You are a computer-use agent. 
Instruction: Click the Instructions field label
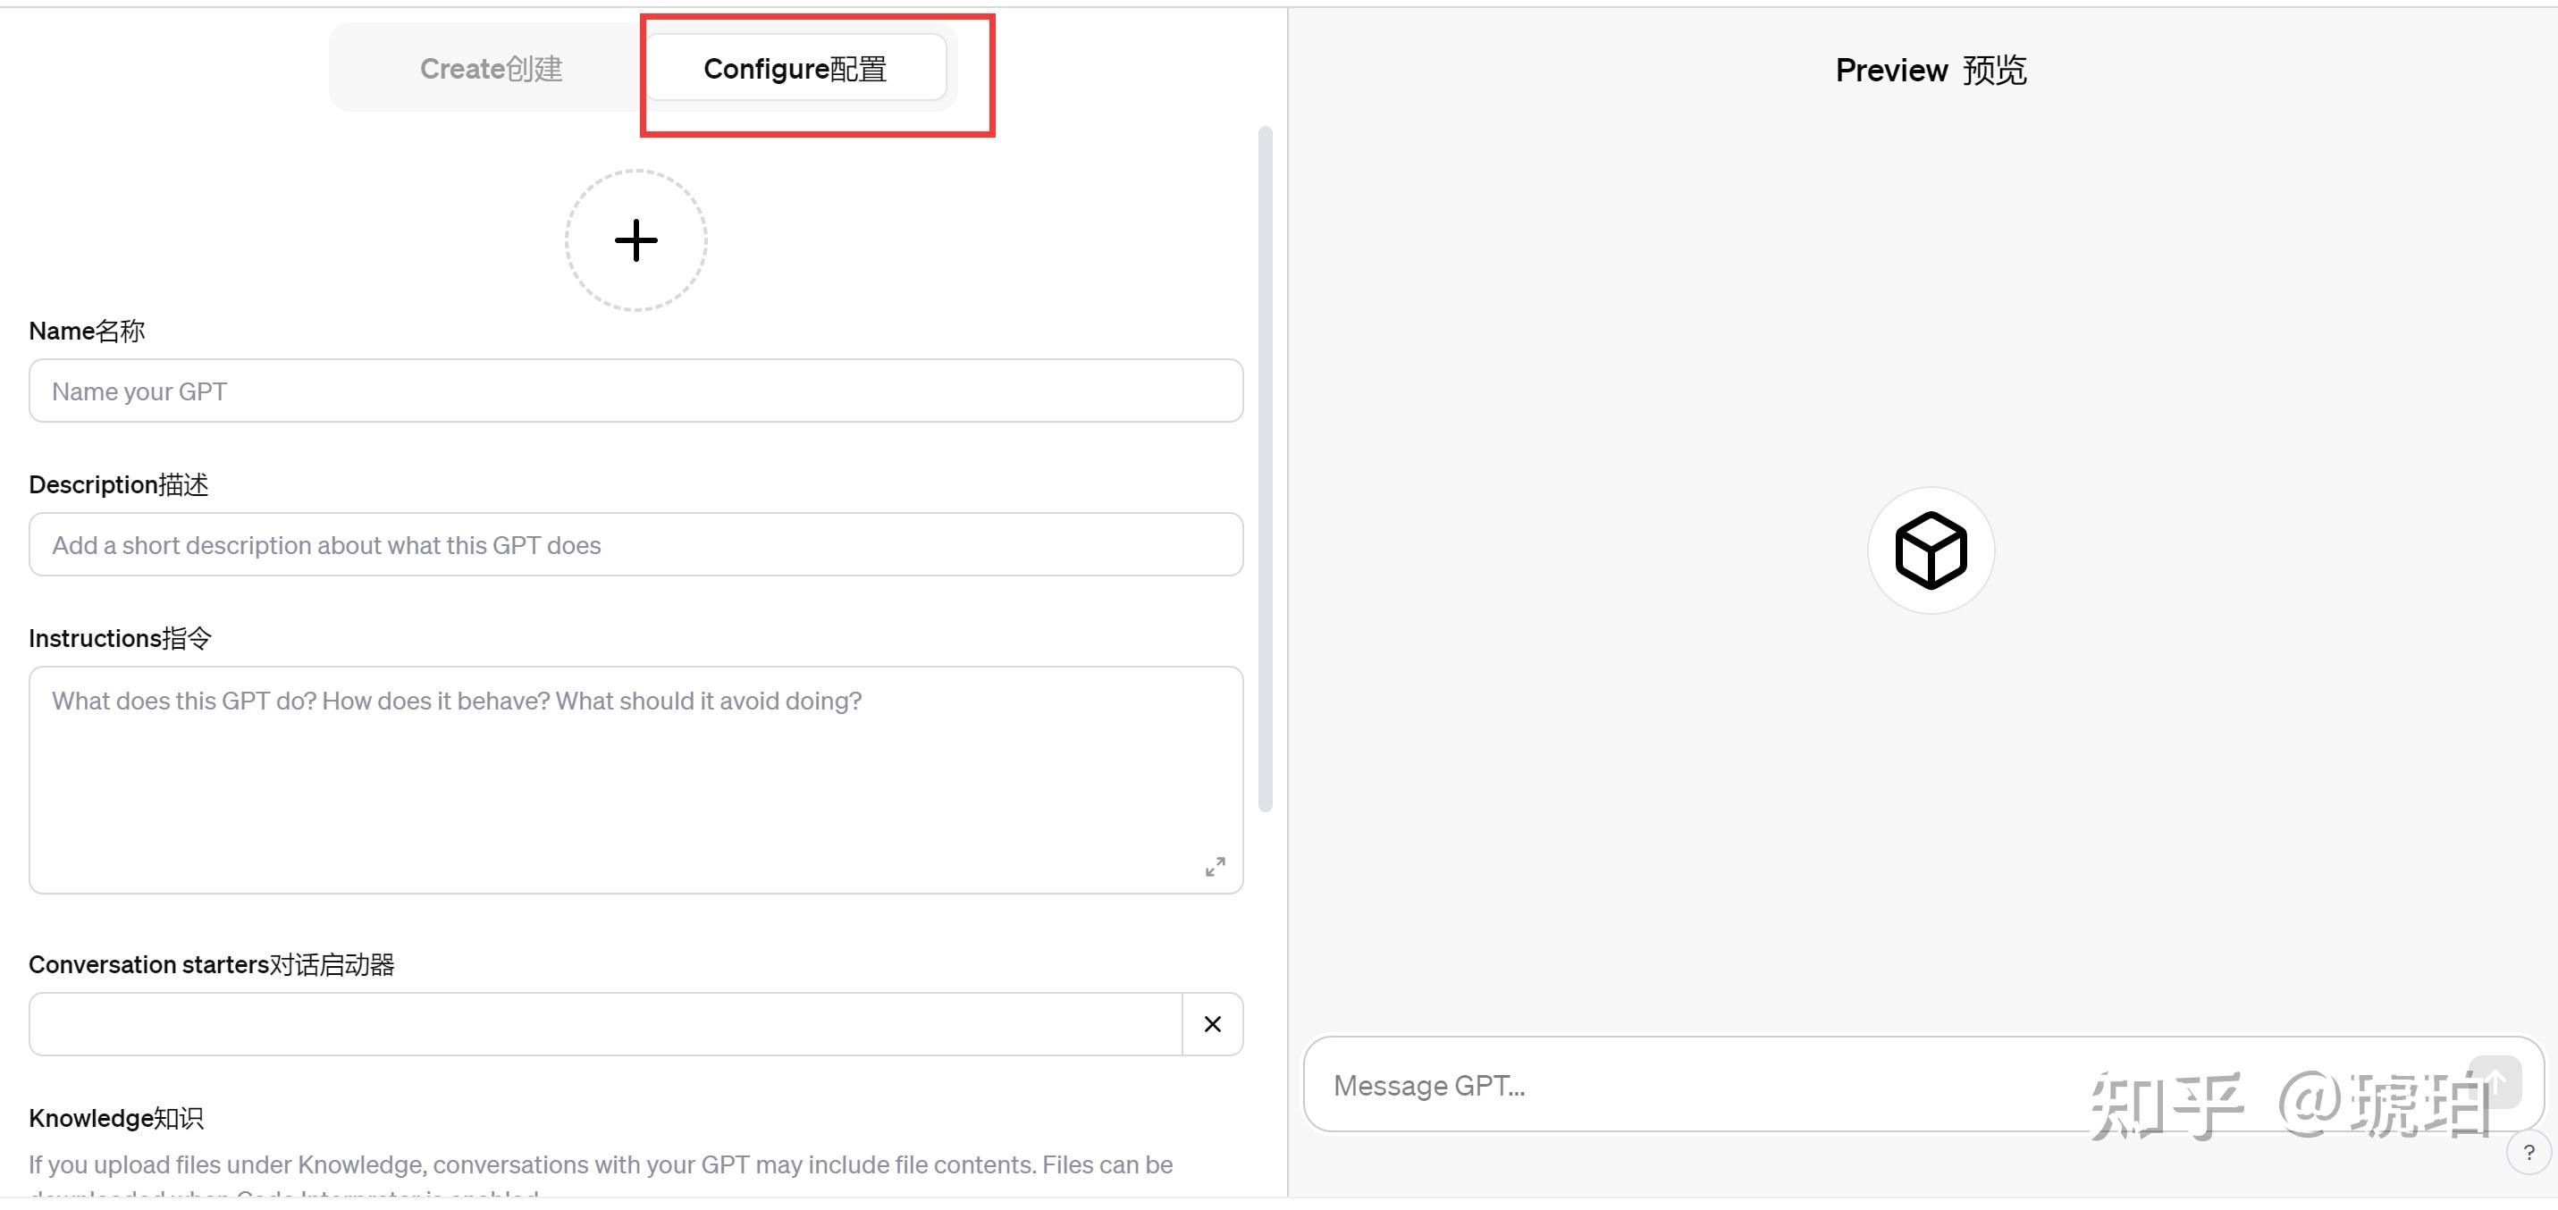click(x=120, y=638)
